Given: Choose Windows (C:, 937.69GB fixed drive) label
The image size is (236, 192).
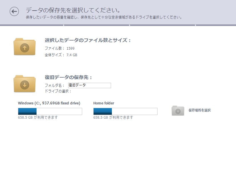Looking at the screenshot, I should pyautogui.click(x=49, y=103).
